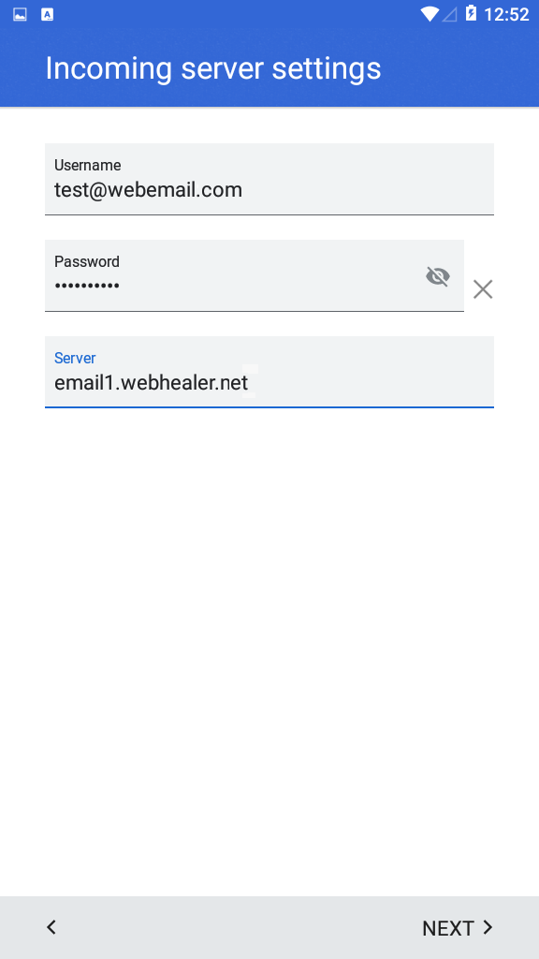Toggle password visibility eye icon
This screenshot has height=959, width=539.
click(x=438, y=276)
